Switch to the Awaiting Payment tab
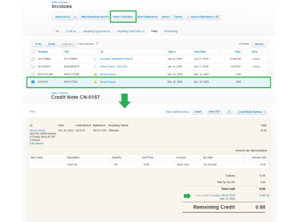 [131, 31]
